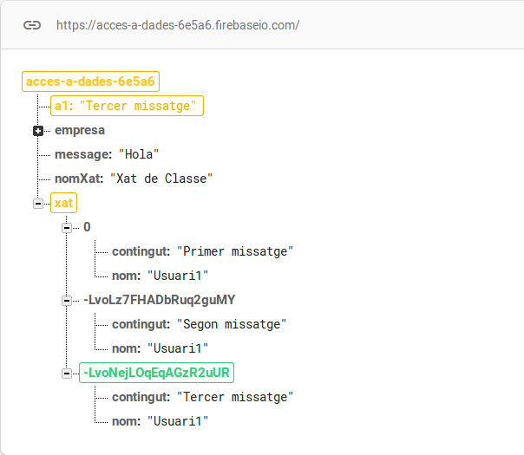Select the -LvoLz7FHADbRuq2guMY key

(x=159, y=300)
